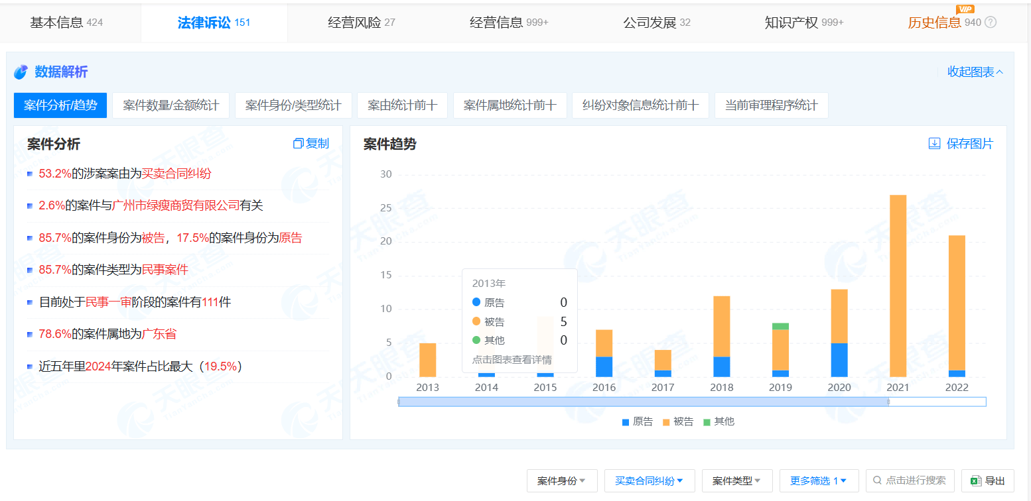
Task: Click the 2021 bar in the chart
Action: [898, 286]
